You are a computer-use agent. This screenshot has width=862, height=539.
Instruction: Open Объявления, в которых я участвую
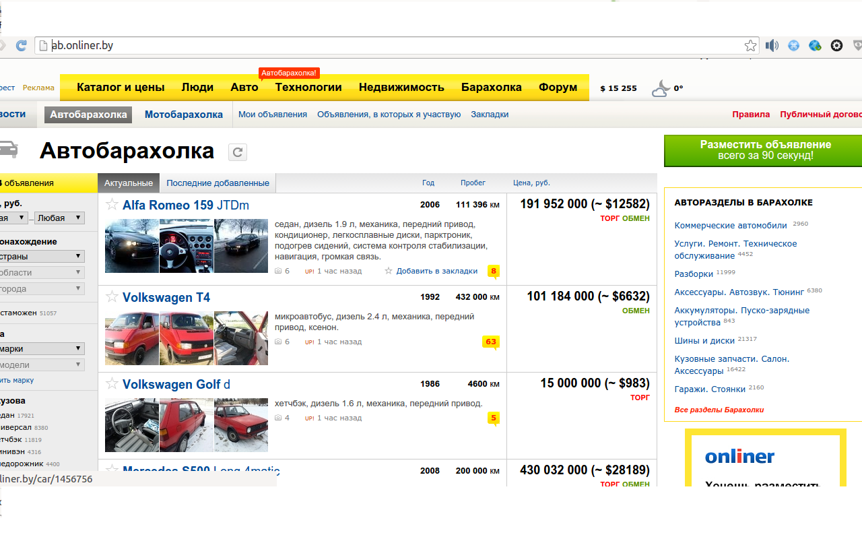coord(389,115)
